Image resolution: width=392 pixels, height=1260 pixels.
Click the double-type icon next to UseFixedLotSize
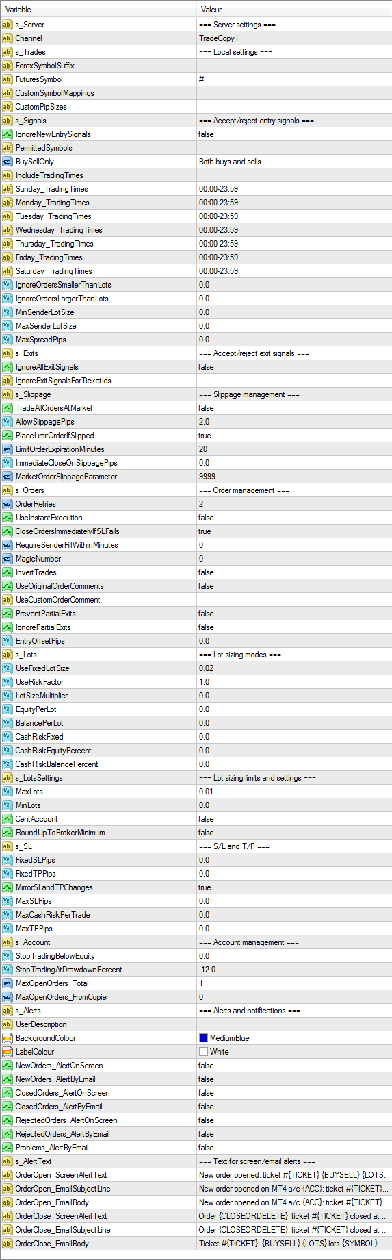(x=8, y=668)
